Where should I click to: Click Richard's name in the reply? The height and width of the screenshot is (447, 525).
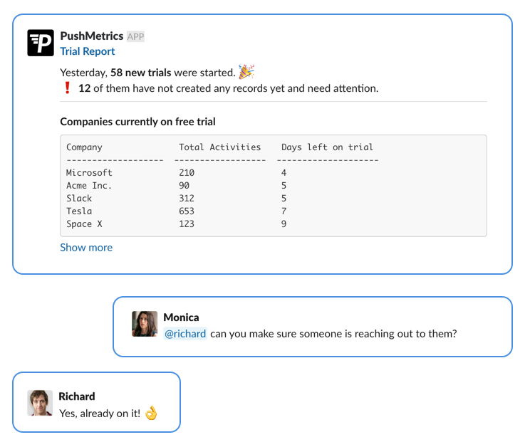point(77,396)
